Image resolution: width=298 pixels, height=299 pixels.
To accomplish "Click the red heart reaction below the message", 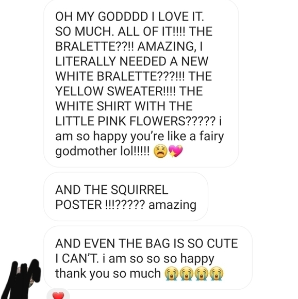I will (58, 294).
